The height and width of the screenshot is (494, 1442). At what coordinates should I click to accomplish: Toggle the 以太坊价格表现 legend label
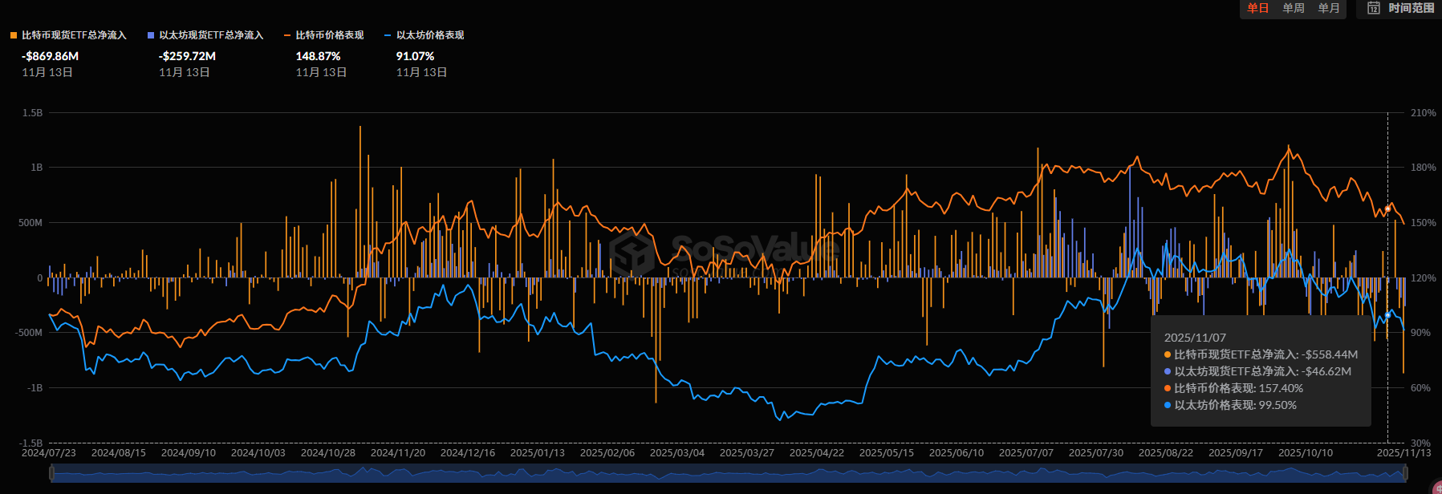[x=430, y=35]
